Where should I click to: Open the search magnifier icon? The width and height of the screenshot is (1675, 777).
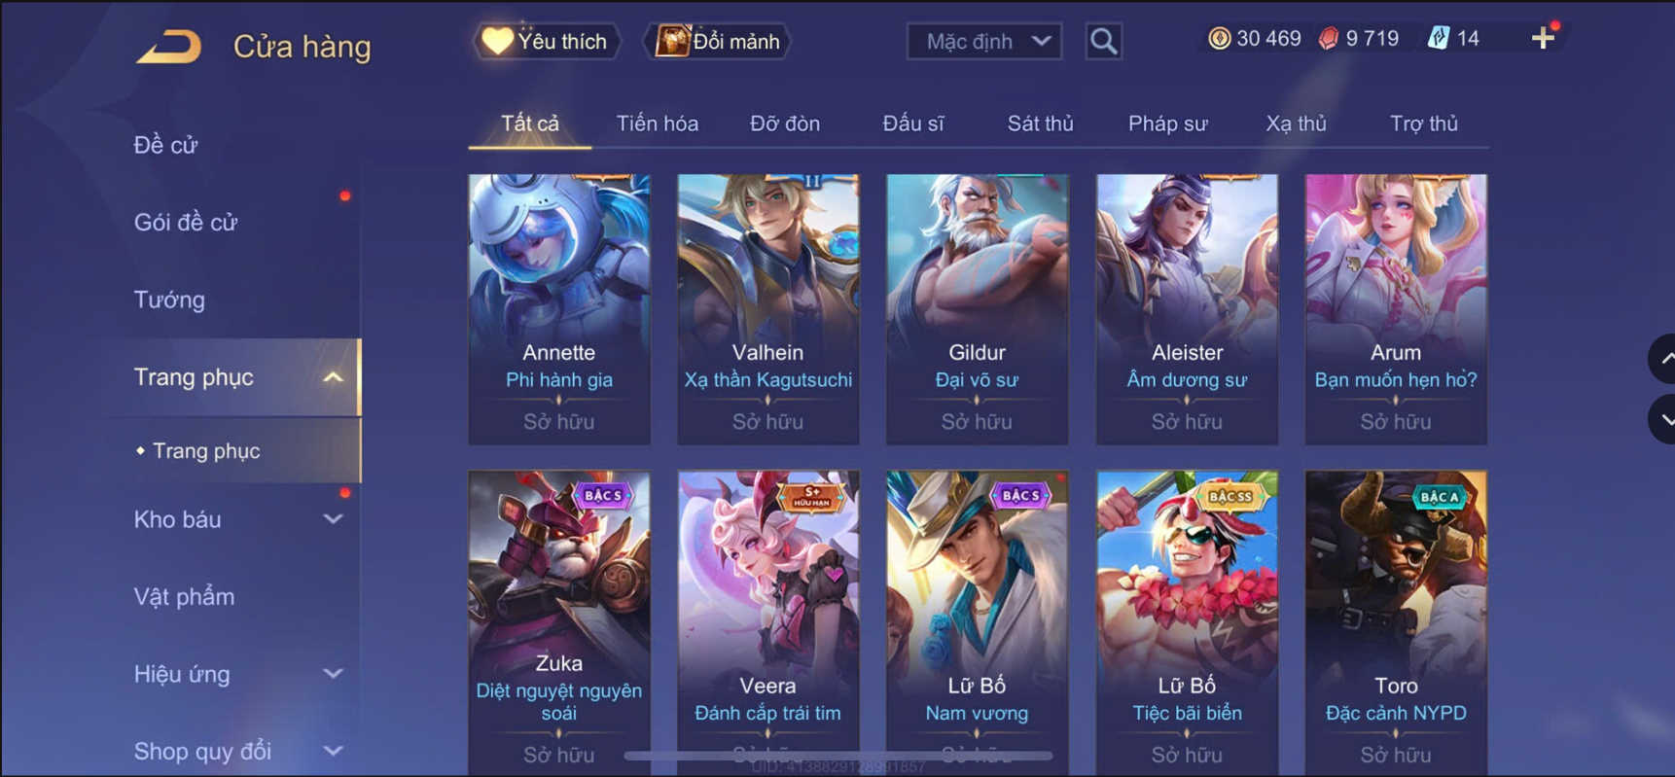(x=1103, y=41)
